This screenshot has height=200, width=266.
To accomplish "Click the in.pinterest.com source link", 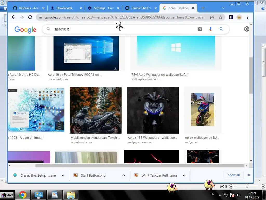I will coord(81,142).
